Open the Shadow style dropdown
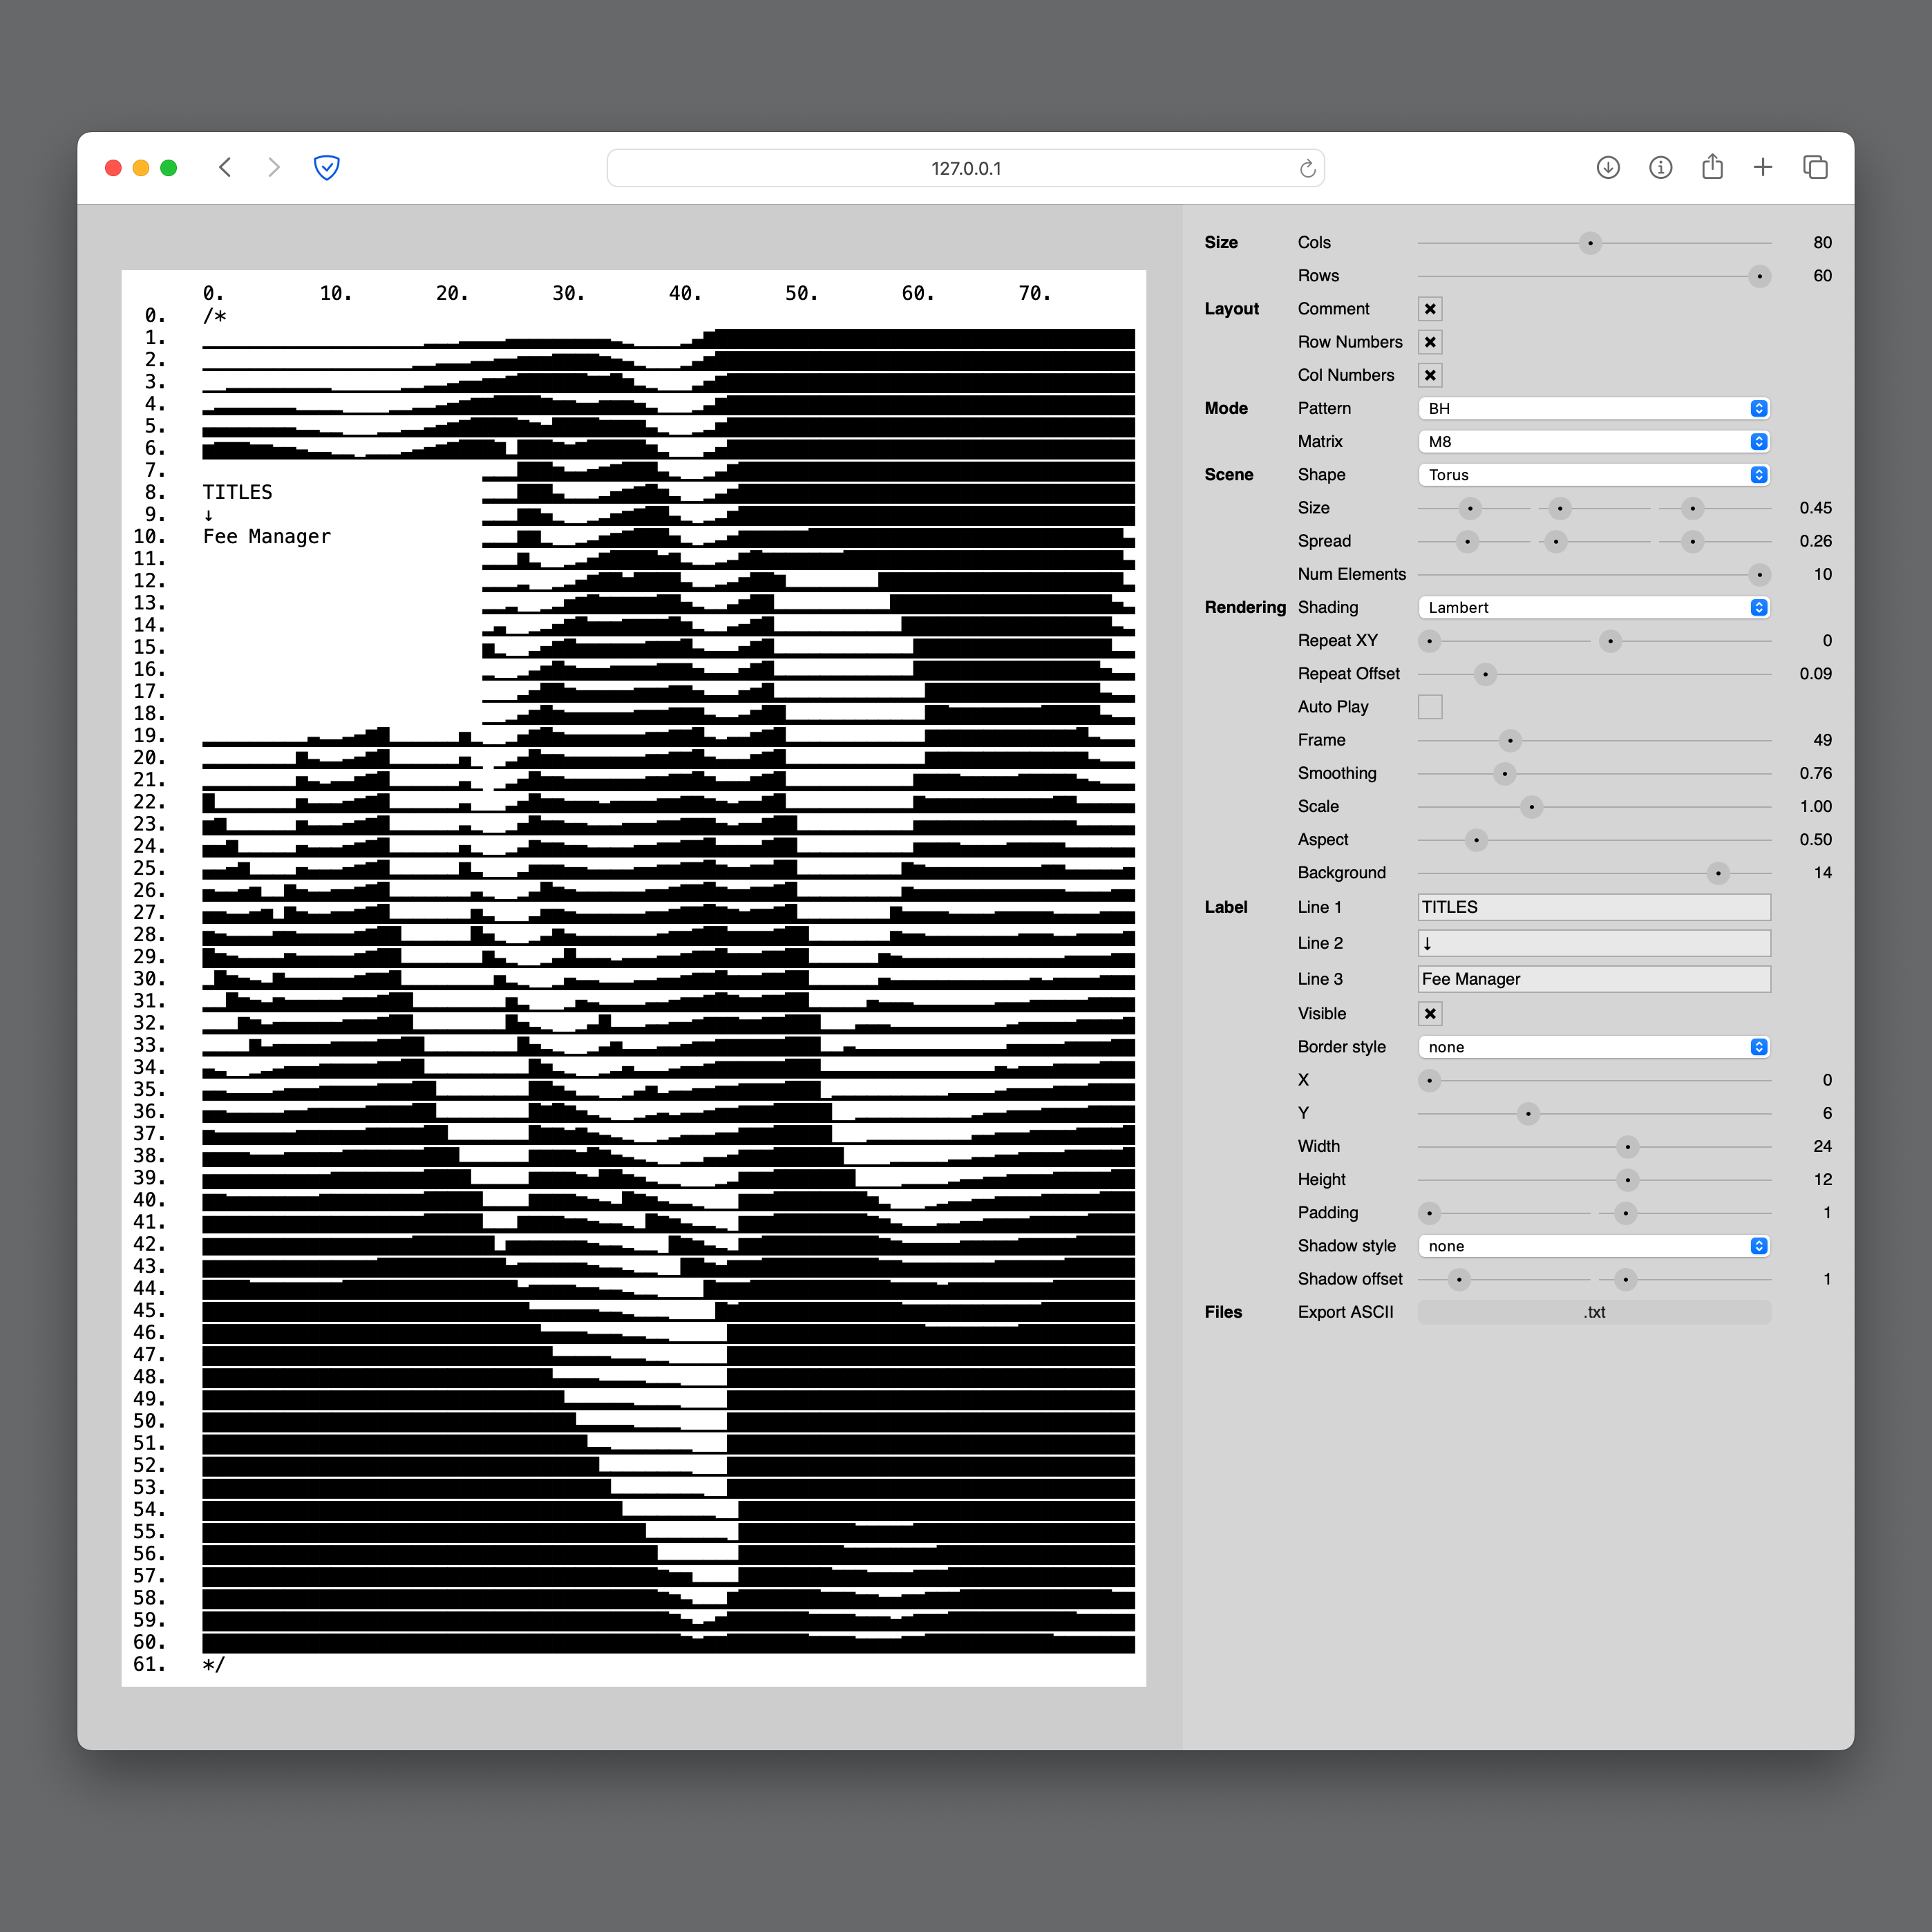The width and height of the screenshot is (1932, 1932). [x=1593, y=1245]
